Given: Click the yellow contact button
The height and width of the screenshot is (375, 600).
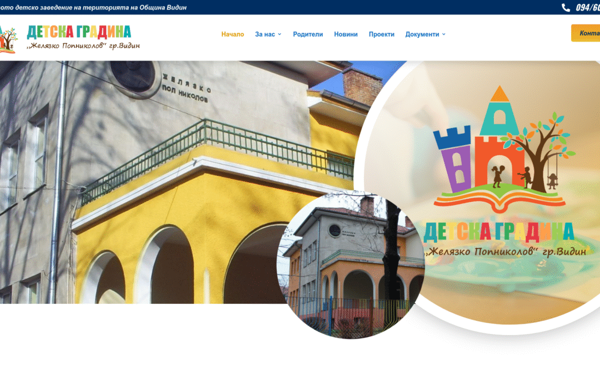Looking at the screenshot, I should [x=586, y=33].
